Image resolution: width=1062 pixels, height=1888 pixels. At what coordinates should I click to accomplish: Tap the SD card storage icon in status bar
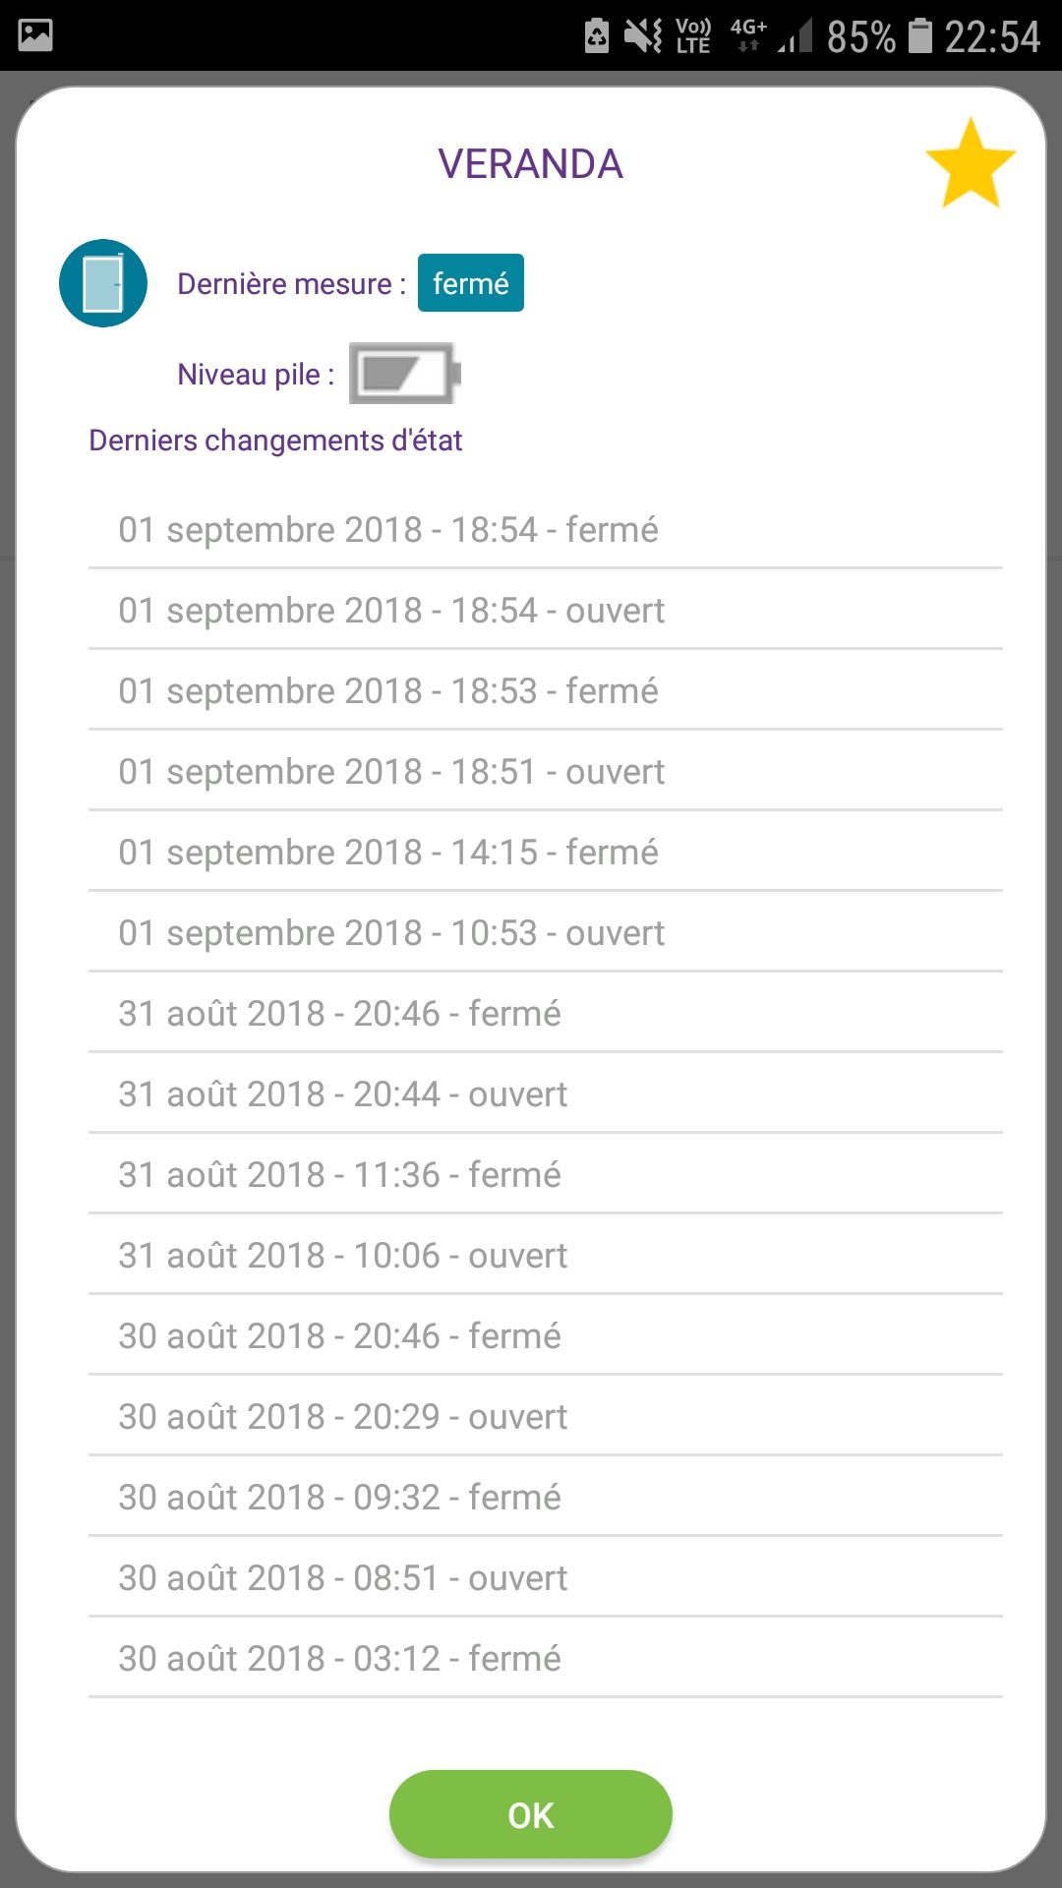tap(597, 36)
